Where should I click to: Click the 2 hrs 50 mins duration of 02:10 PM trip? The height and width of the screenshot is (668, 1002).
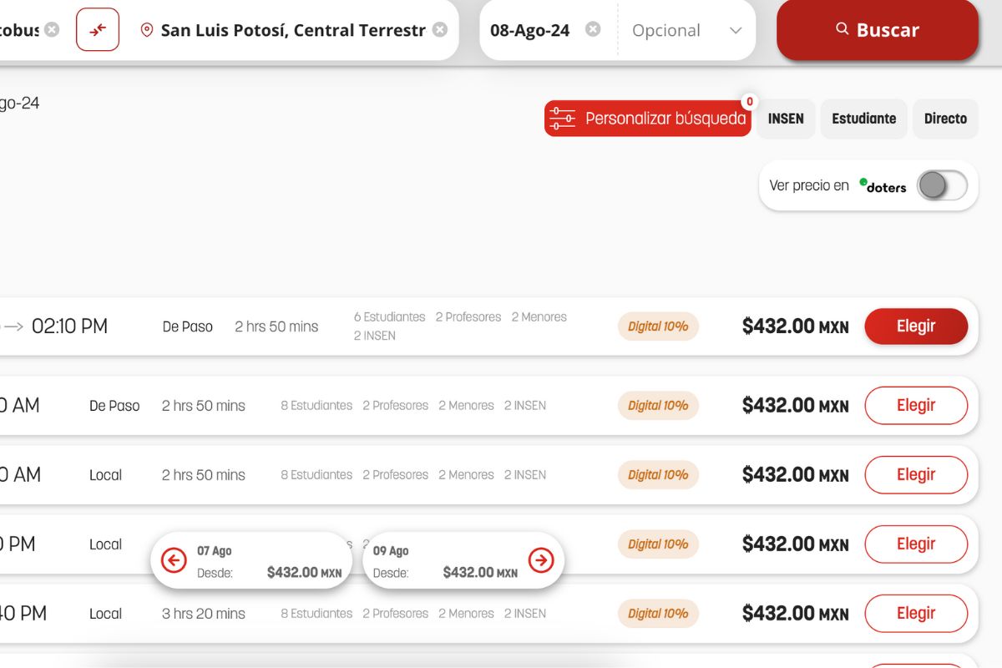click(x=276, y=326)
